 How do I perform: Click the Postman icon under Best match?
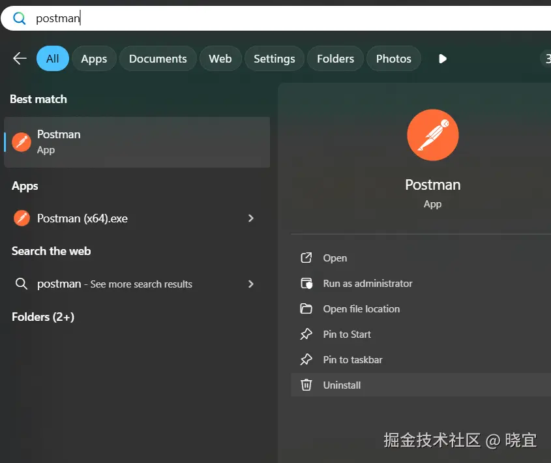[x=22, y=142]
